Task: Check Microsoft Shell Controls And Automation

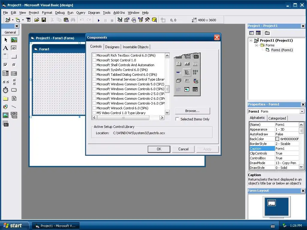Action: [x=94, y=65]
